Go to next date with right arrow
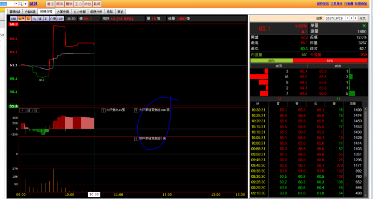This screenshot has width=373, height=199. tap(355, 18)
